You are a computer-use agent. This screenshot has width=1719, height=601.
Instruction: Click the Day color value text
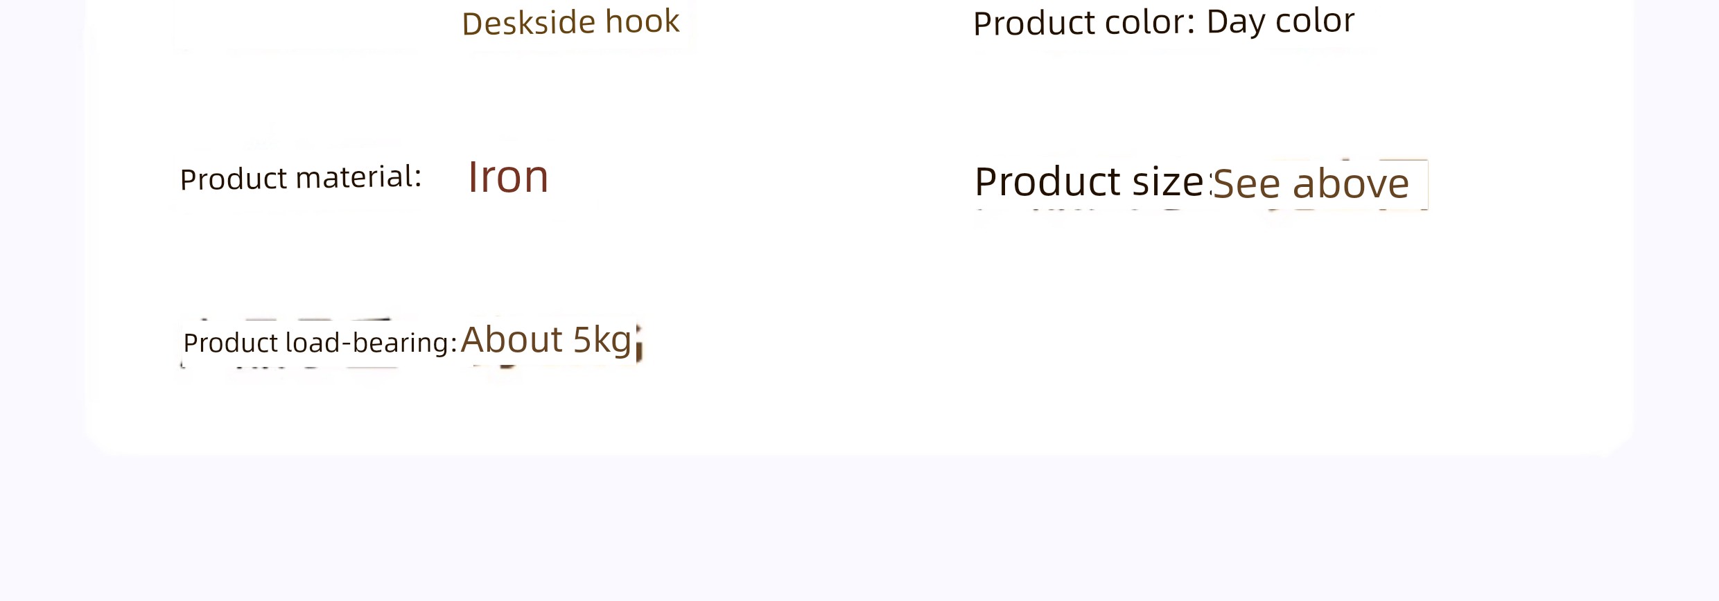click(1280, 21)
